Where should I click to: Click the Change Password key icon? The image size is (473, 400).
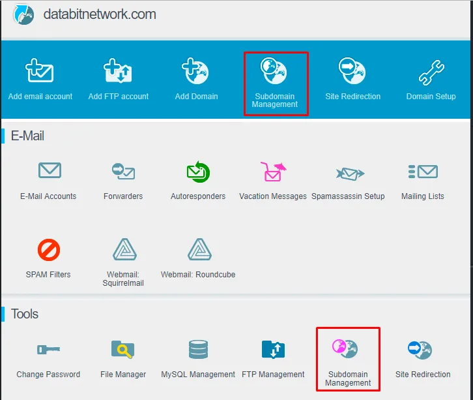[x=48, y=350]
